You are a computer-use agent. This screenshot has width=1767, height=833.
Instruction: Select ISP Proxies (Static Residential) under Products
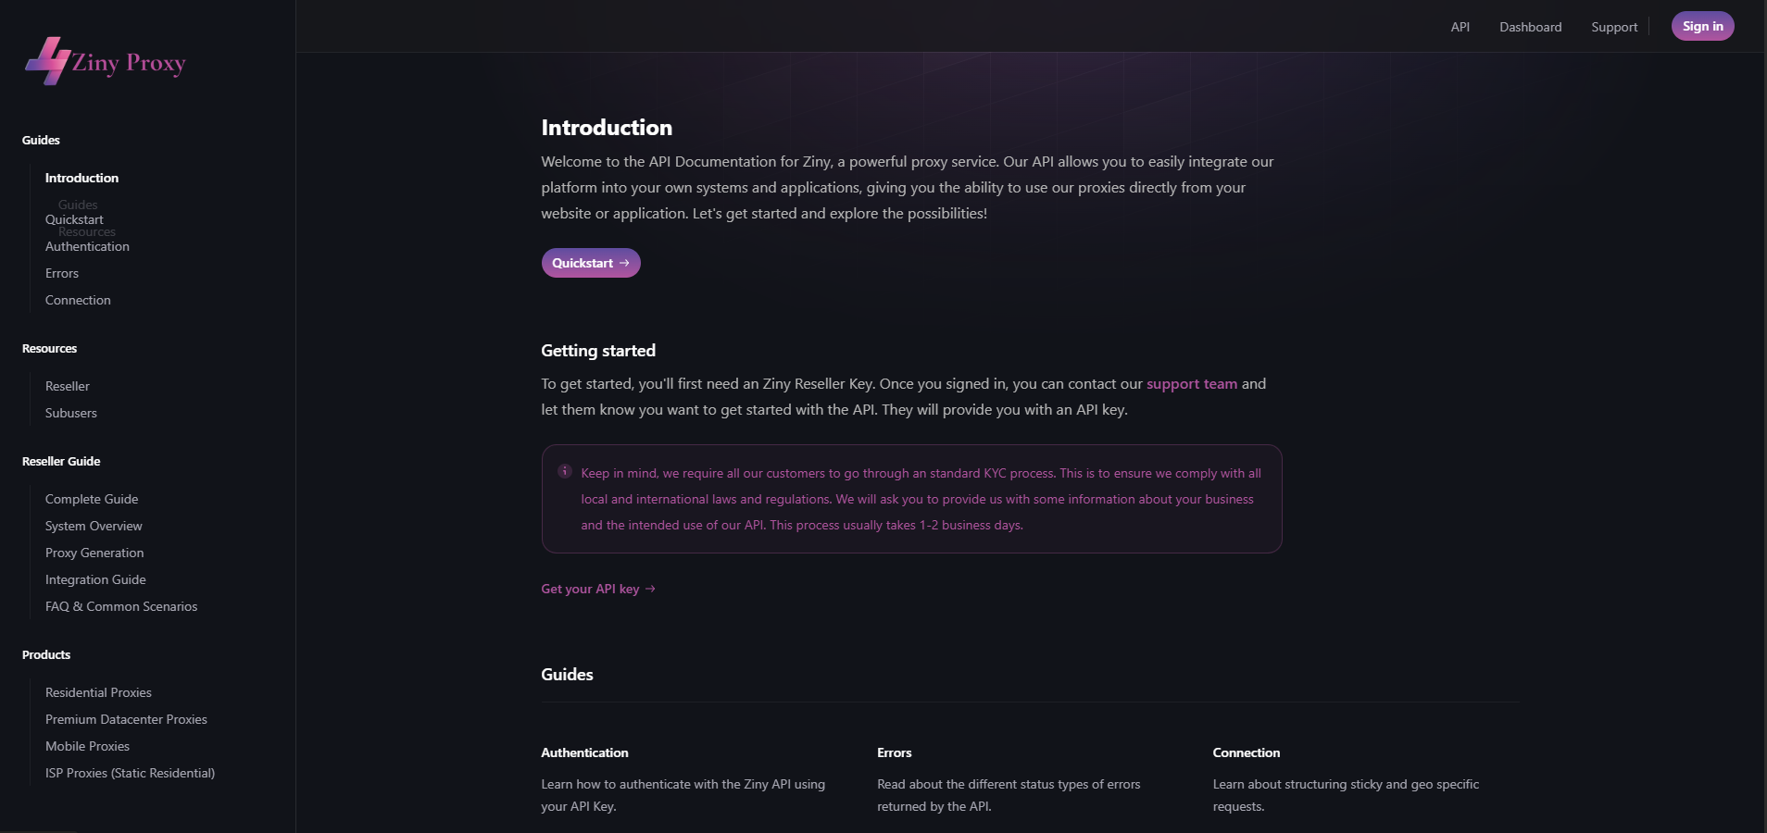[x=129, y=773]
